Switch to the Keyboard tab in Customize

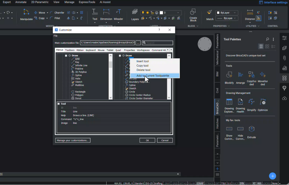coord(91,50)
